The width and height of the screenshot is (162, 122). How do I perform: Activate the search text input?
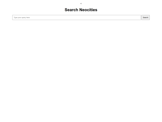coord(76,17)
